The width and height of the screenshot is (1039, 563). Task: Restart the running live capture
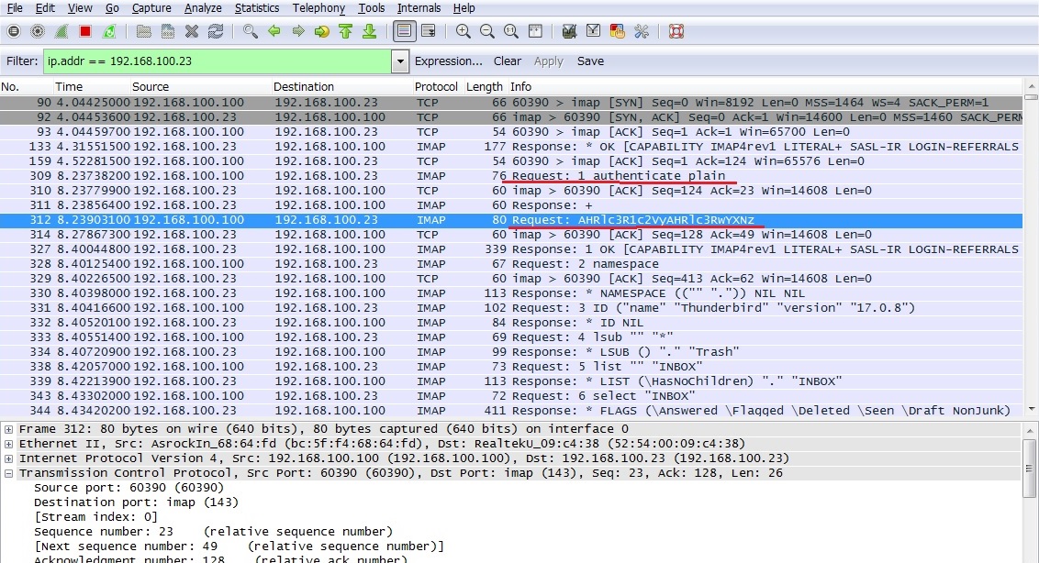coord(109,31)
